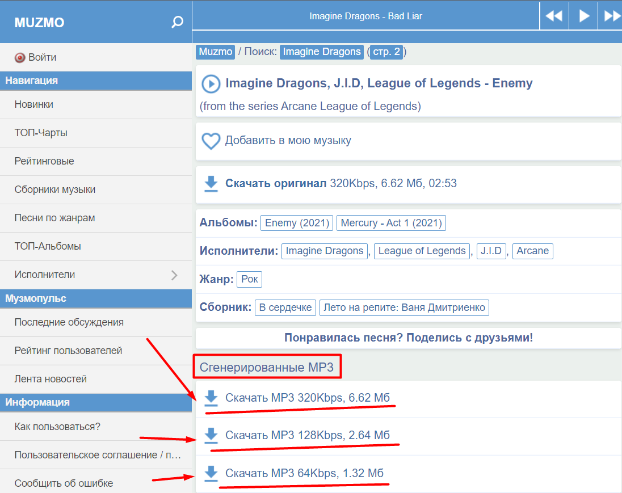This screenshot has width=622, height=493.
Task: Open the Mercury - Act 1 (2021) album
Action: (x=391, y=223)
